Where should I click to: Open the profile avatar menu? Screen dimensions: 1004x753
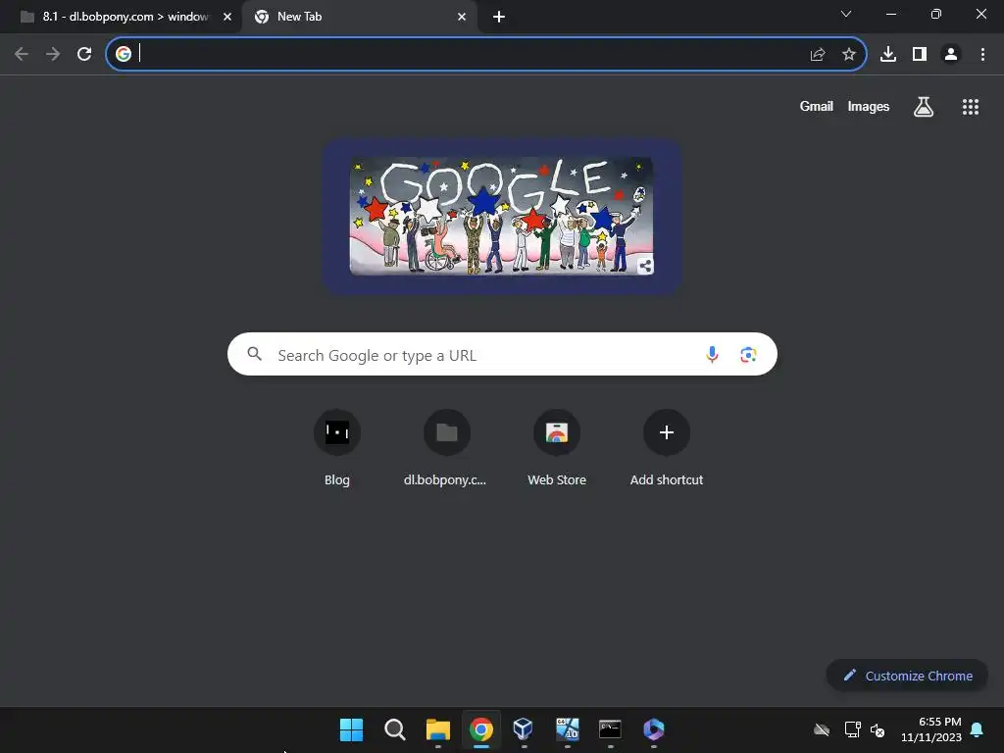click(x=951, y=55)
